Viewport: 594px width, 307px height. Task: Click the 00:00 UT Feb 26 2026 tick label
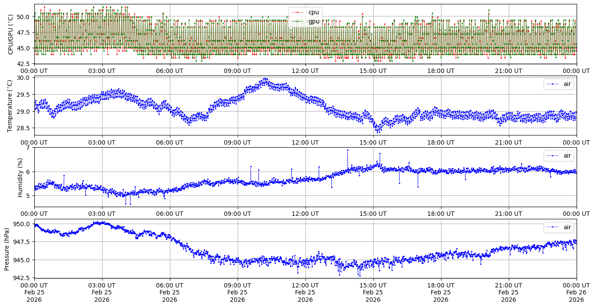[x=576, y=292]
